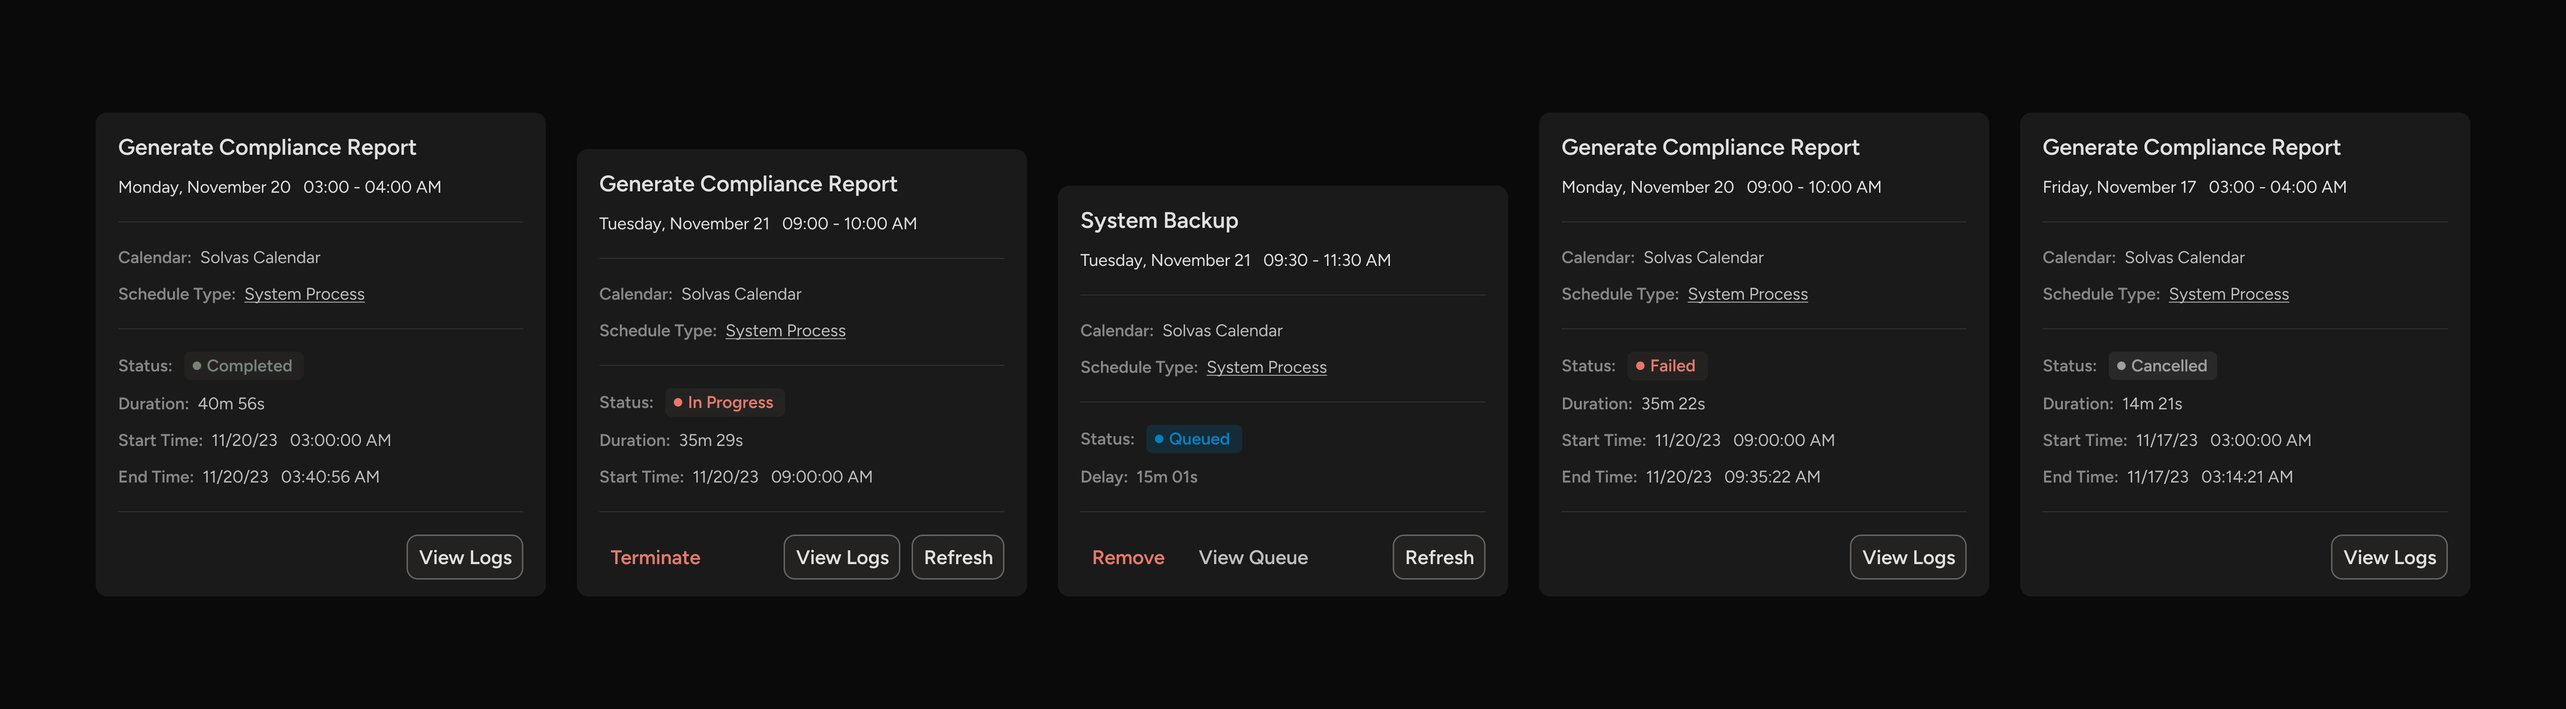The height and width of the screenshot is (709, 2566).
Task: Click the Friday, November 17 03:00 - 04:00 AM text
Action: coord(2195,187)
